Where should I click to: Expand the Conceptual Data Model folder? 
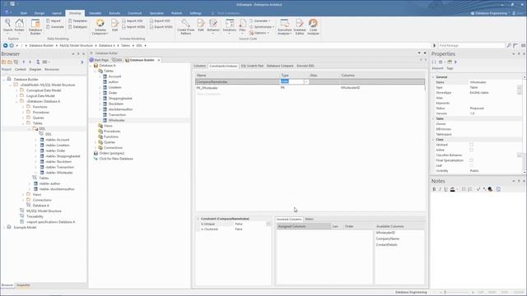point(16,90)
